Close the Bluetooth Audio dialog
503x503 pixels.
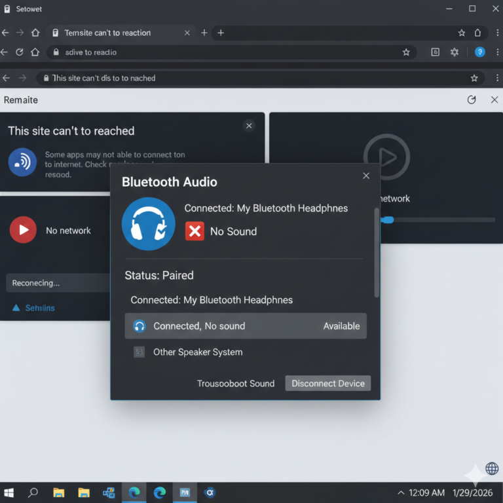click(x=366, y=176)
